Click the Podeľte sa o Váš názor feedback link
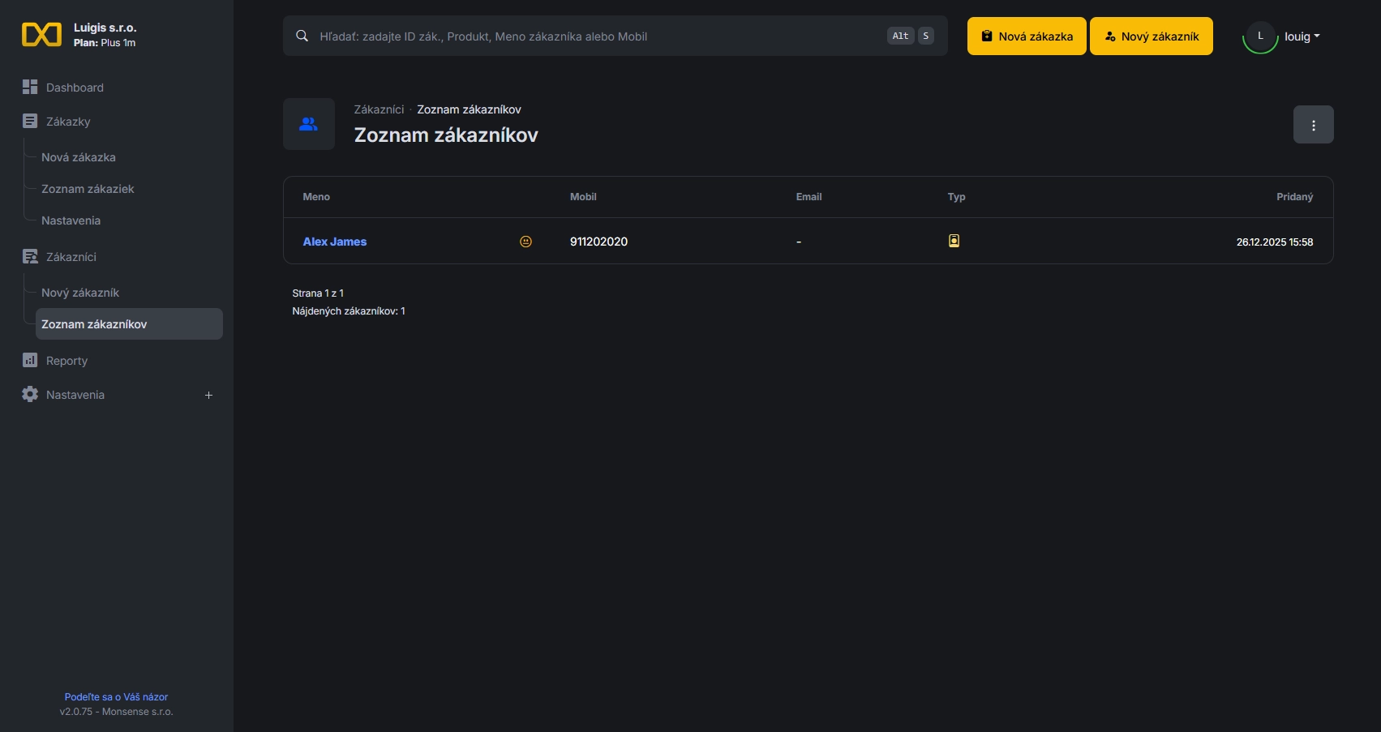This screenshot has width=1381, height=732. click(116, 696)
